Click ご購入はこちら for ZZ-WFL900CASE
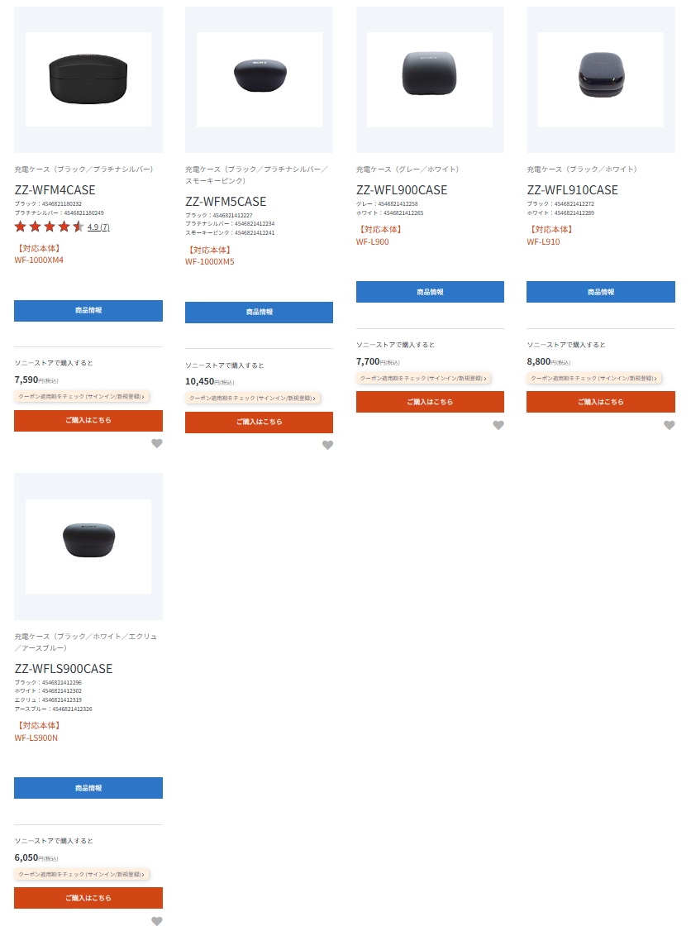This screenshot has width=691, height=931. tap(430, 402)
